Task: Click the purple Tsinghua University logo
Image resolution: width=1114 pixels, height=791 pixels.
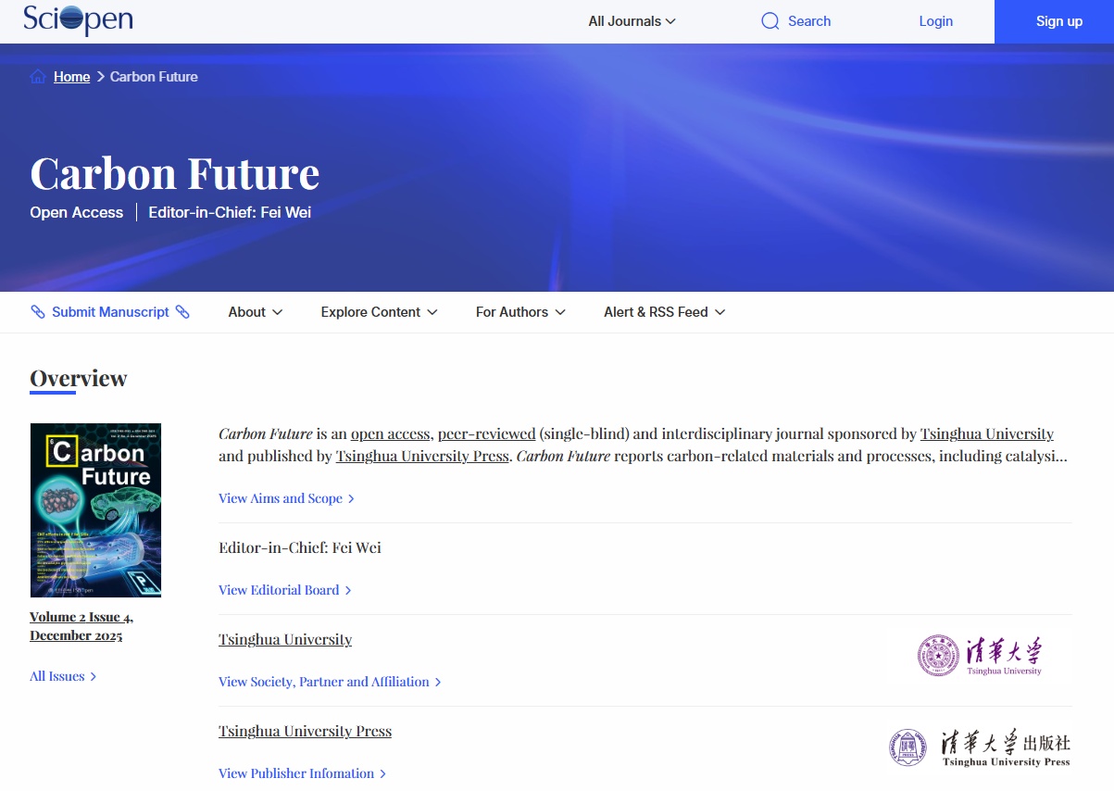Action: coord(979,656)
